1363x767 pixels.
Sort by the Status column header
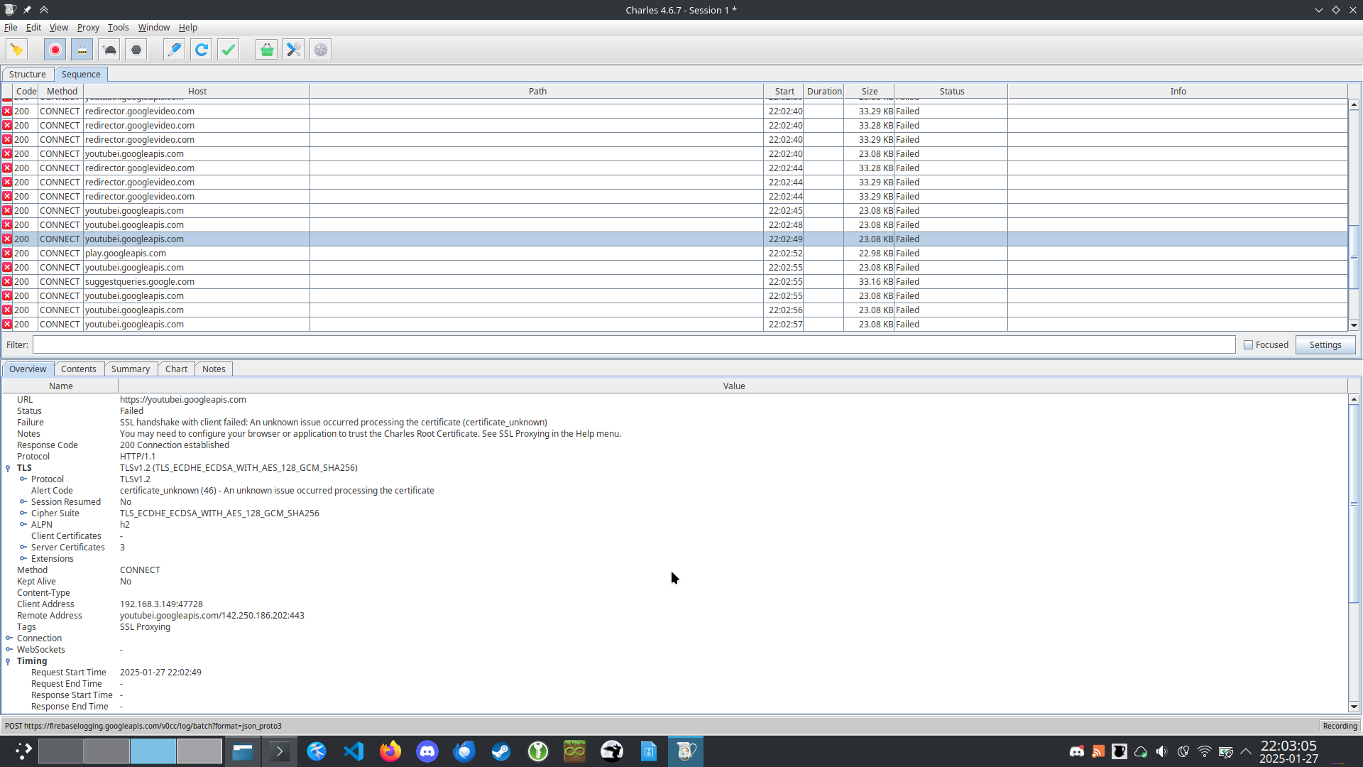951,91
